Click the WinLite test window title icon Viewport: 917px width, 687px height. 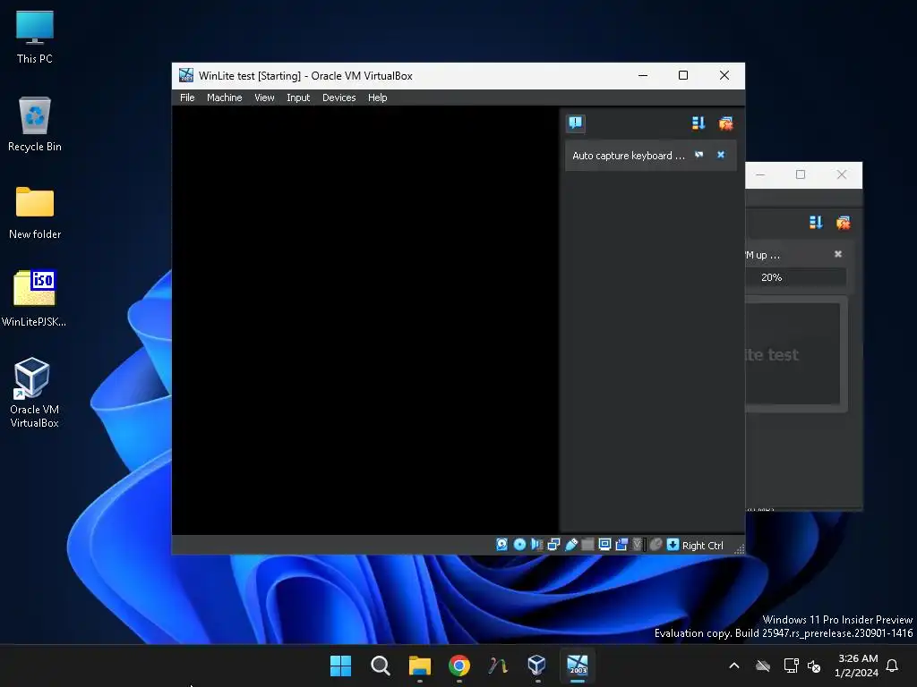[x=186, y=75]
